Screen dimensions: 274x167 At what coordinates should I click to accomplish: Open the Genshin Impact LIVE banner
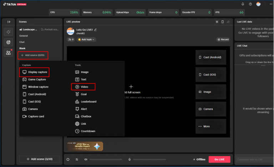pos(85,146)
